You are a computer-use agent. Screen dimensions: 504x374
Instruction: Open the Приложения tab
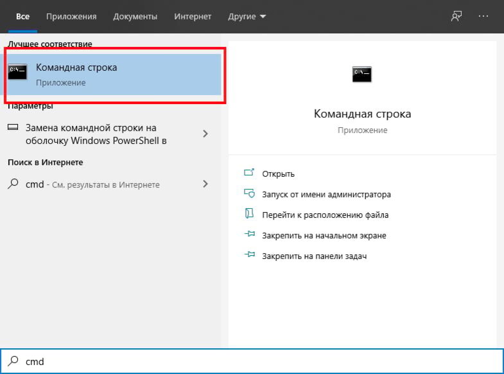[71, 17]
